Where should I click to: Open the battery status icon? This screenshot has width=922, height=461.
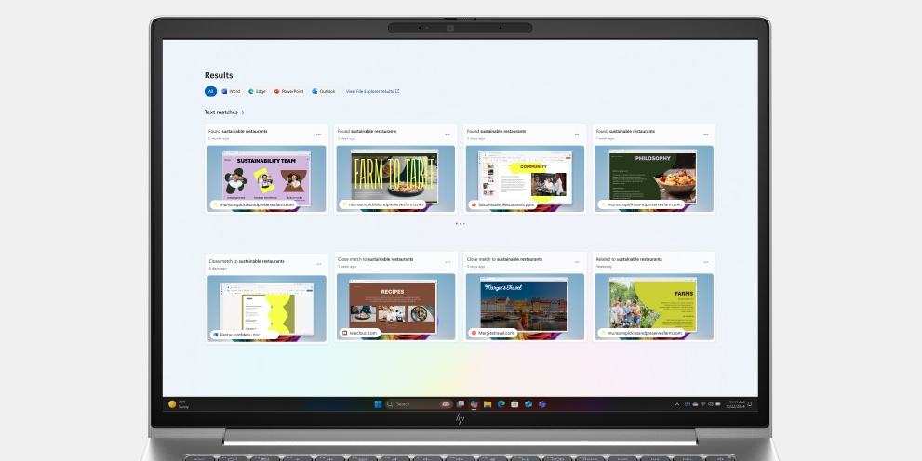[718, 404]
